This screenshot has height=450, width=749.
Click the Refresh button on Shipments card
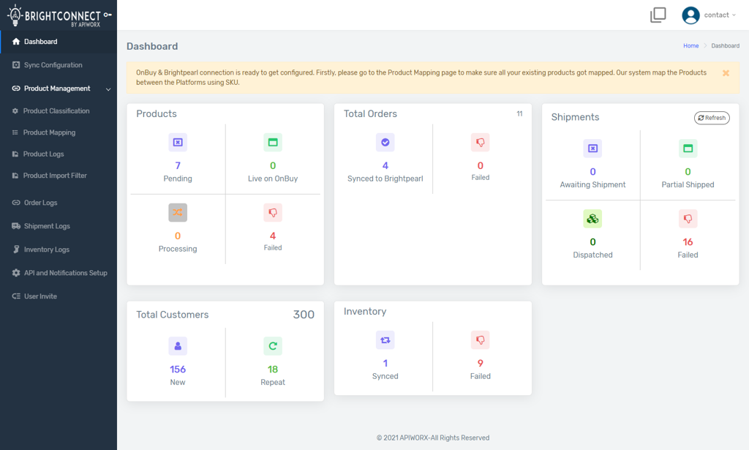[x=711, y=118]
